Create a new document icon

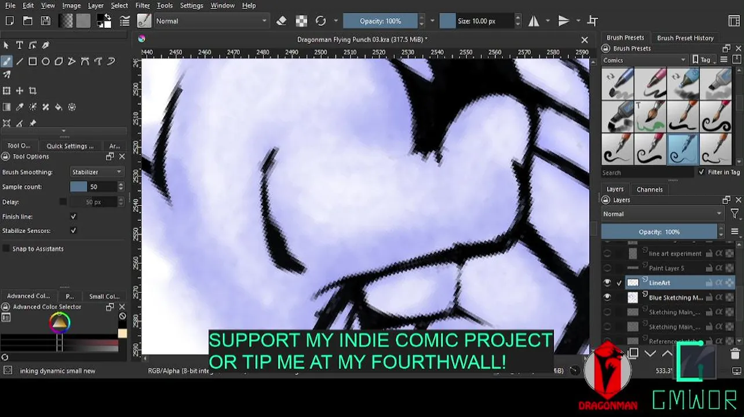(9, 21)
